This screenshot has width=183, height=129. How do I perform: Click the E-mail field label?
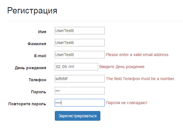point(40,56)
